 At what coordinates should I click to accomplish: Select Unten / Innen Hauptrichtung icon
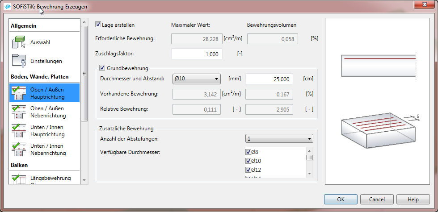[18, 130]
